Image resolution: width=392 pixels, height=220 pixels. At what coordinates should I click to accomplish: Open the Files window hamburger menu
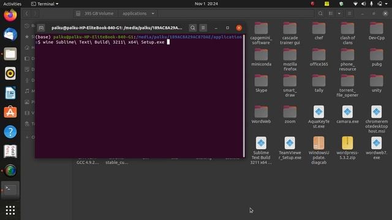pos(350,13)
